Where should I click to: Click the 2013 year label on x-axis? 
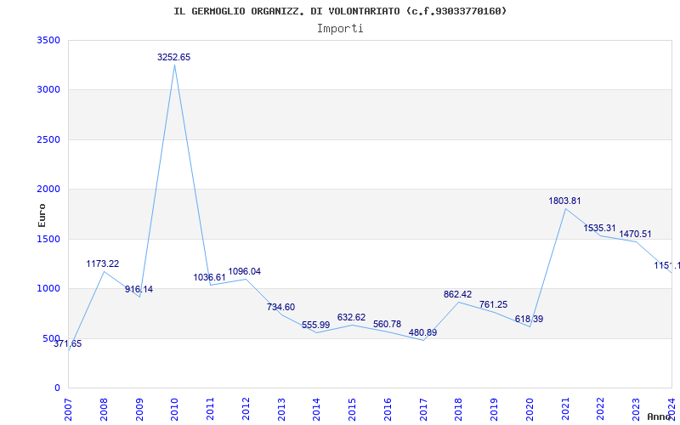[282, 410]
